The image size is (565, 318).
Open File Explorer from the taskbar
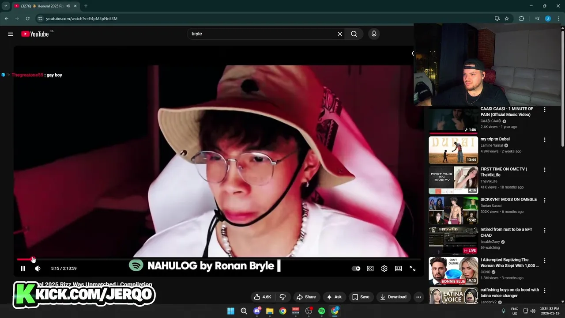[x=270, y=311]
